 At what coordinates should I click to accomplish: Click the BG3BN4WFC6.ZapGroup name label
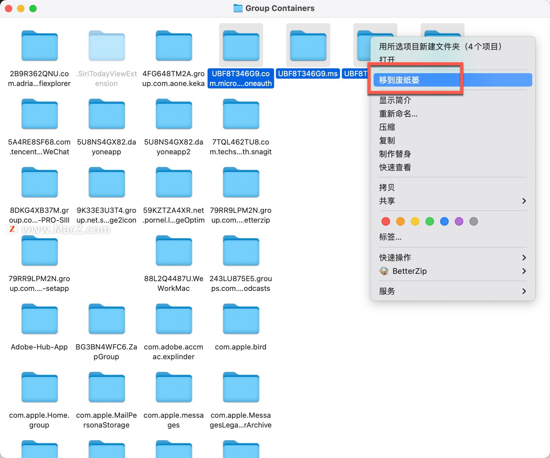(x=107, y=352)
